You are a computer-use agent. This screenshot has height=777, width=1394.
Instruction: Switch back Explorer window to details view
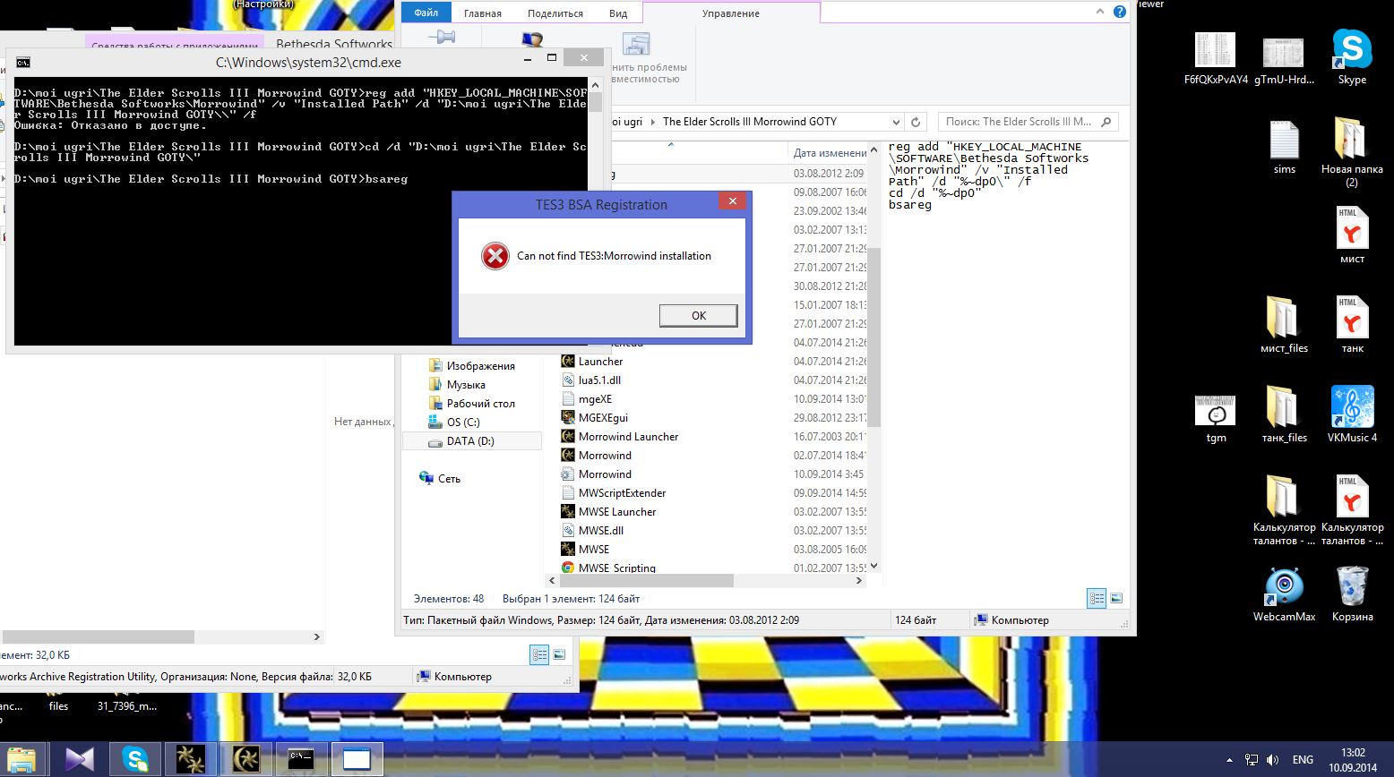539,655
